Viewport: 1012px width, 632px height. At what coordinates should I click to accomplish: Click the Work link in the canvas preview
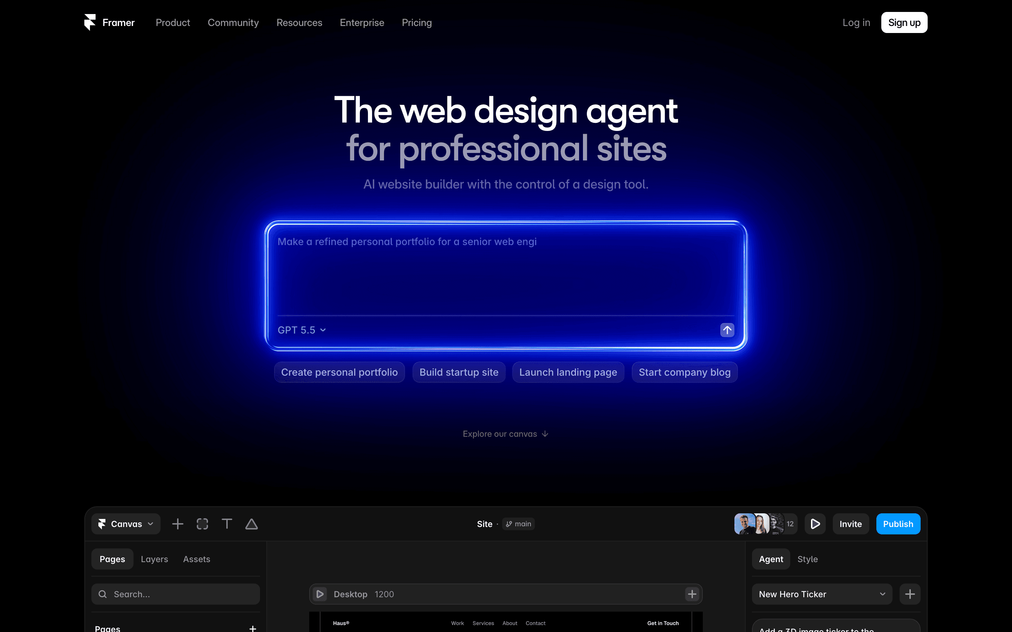click(458, 623)
